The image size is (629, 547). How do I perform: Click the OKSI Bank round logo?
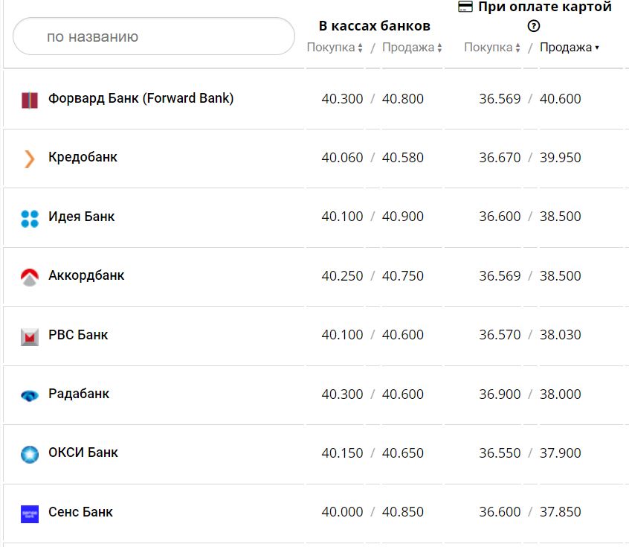pyautogui.click(x=30, y=454)
